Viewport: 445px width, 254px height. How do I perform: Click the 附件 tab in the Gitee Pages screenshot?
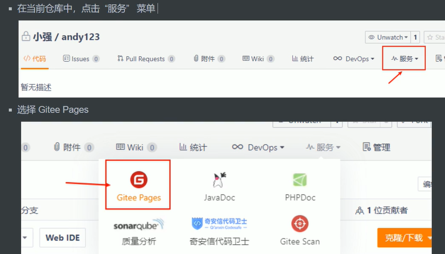pyautogui.click(x=74, y=147)
